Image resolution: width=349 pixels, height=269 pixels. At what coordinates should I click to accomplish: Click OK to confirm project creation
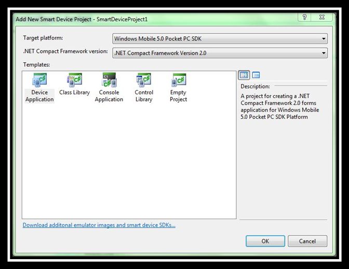tap(265, 241)
